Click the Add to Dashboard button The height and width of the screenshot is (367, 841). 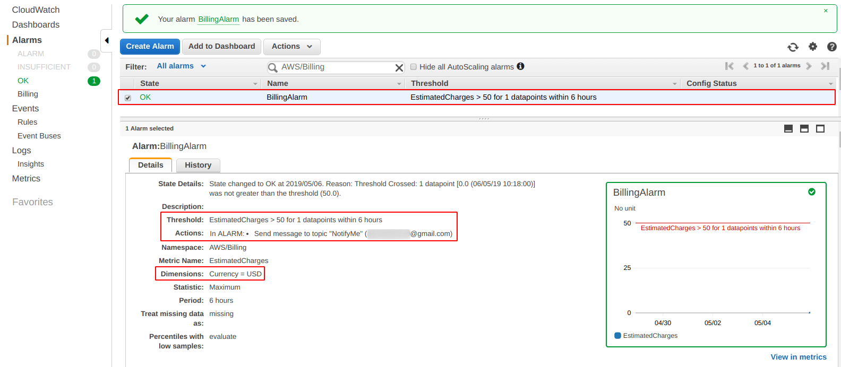pos(222,47)
